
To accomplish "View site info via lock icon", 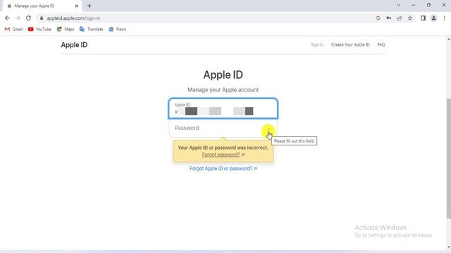I will pos(42,18).
